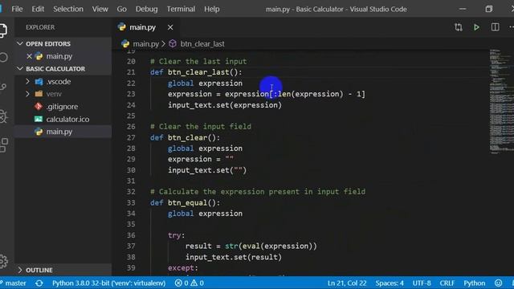Screen dimensions: 514x289
Task: Go to line via Ln 21, Col 22
Action: (x=347, y=283)
